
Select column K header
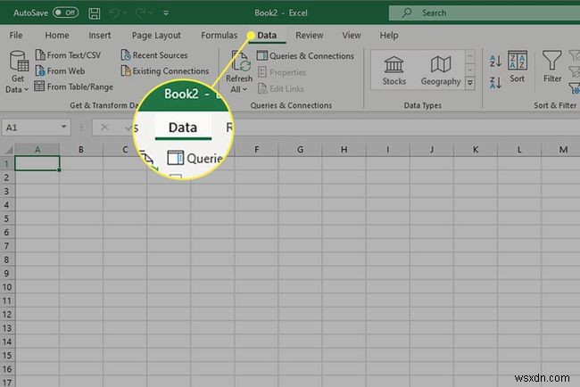pyautogui.click(x=476, y=150)
